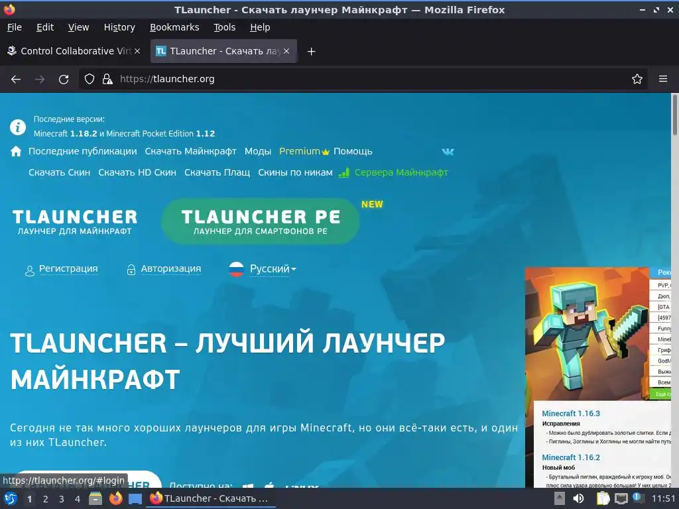
Task: Open the History menu
Action: pyautogui.click(x=119, y=27)
